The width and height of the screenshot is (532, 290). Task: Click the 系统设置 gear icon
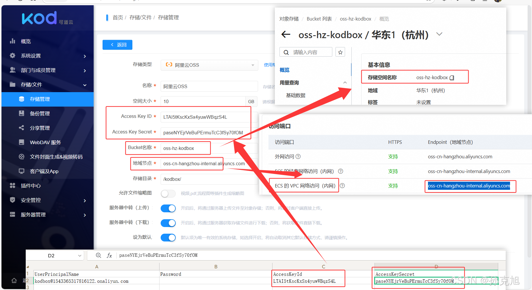(12, 55)
